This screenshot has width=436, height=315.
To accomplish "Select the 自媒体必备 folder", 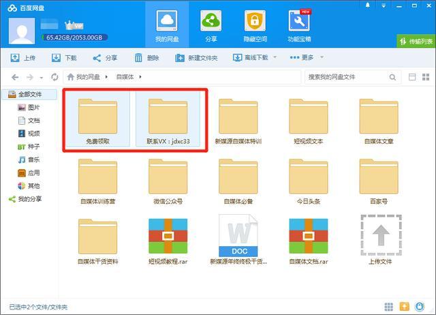I will point(238,181).
